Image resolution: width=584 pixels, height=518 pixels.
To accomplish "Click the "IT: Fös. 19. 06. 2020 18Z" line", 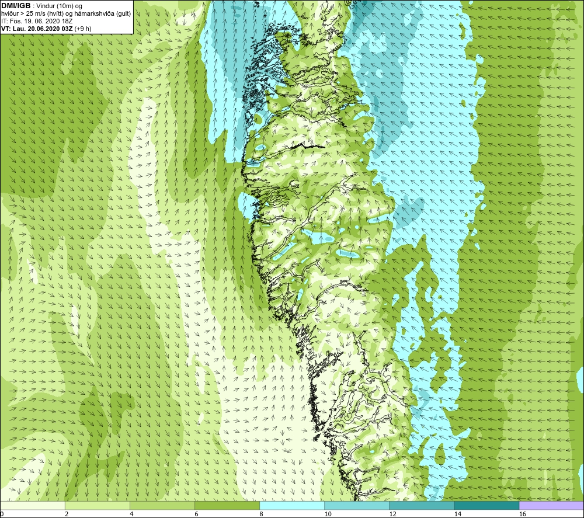I will click(x=37, y=21).
